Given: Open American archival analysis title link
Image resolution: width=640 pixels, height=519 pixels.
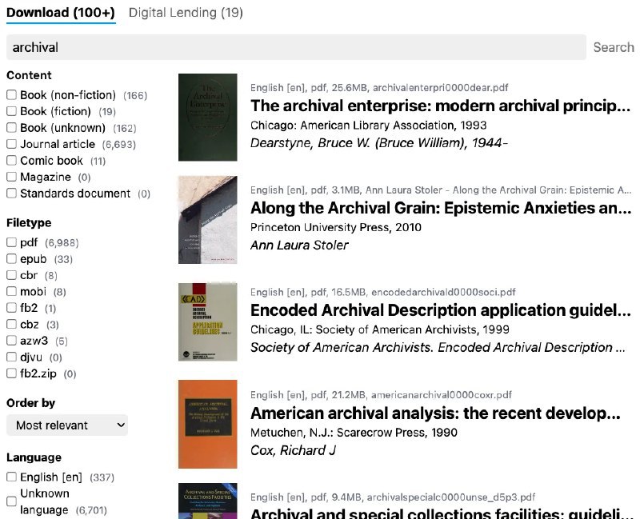Looking at the screenshot, I should click(x=435, y=413).
